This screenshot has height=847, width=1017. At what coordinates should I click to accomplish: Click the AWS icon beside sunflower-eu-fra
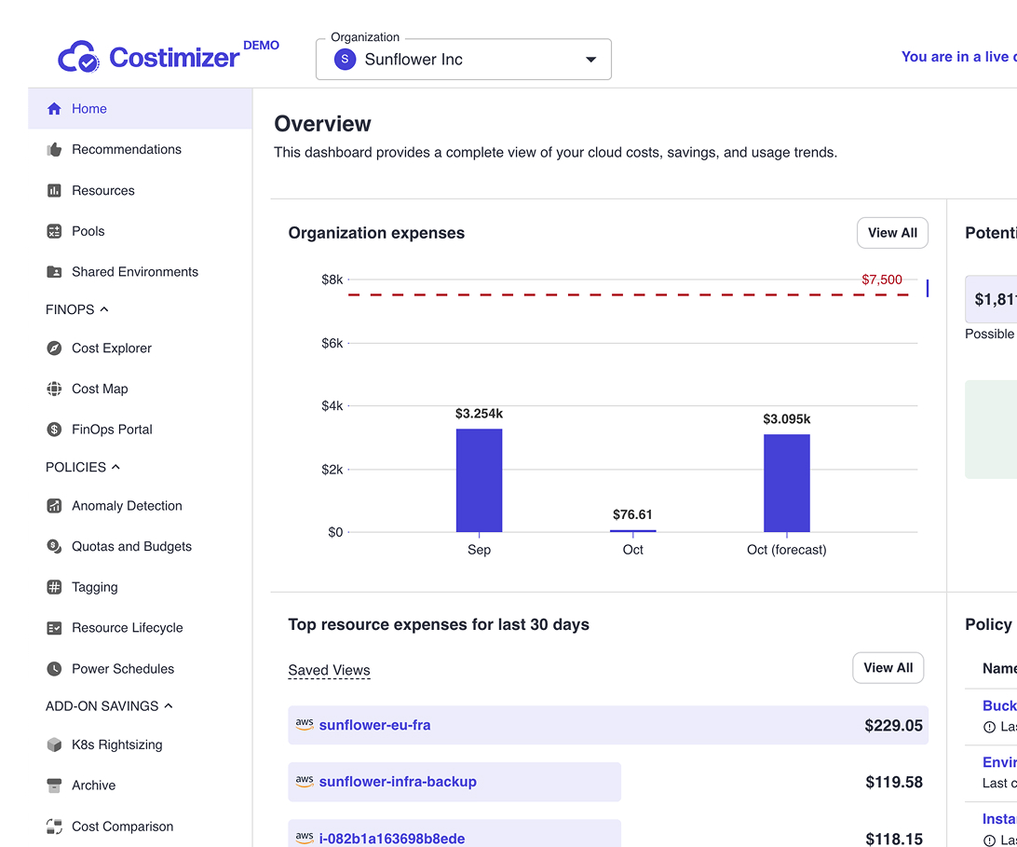point(304,723)
